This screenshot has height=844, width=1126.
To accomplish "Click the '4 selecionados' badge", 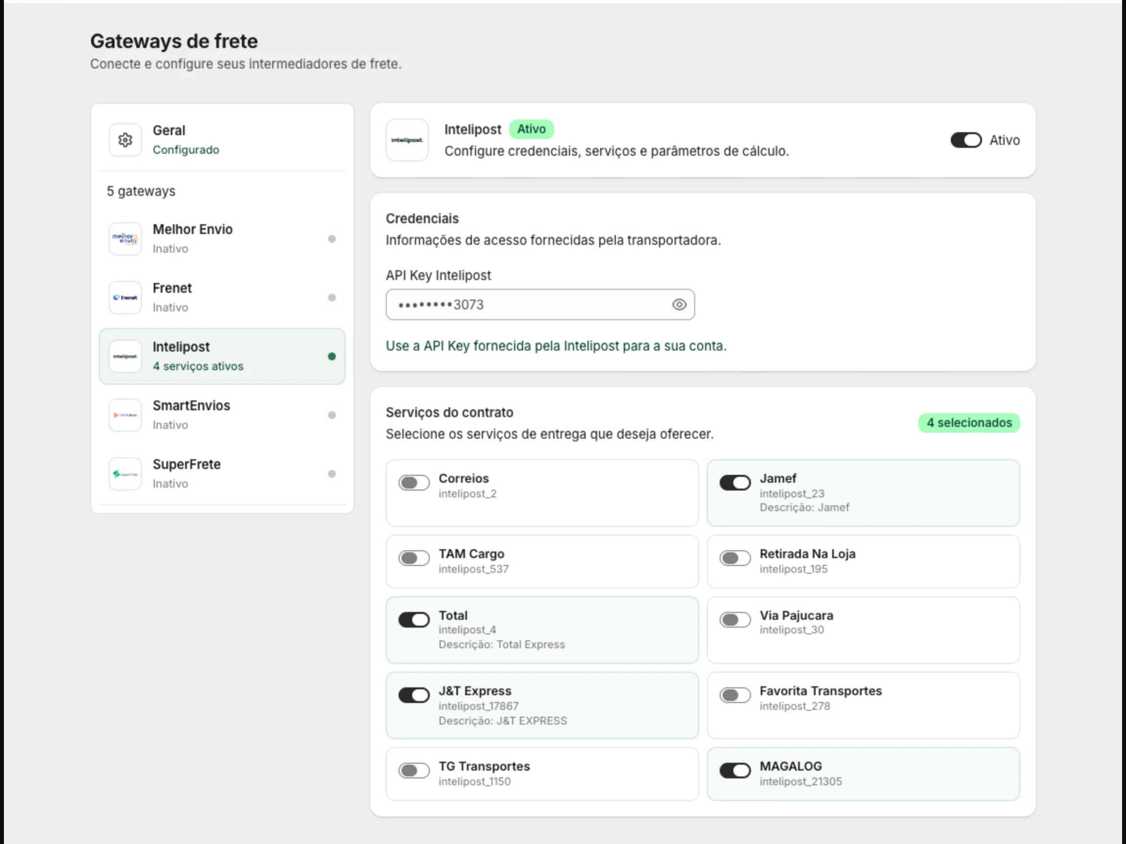I will point(969,422).
